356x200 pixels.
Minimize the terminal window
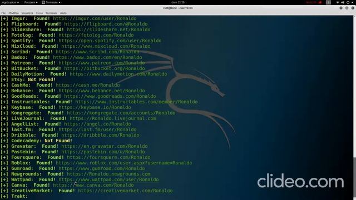pos(341,8)
